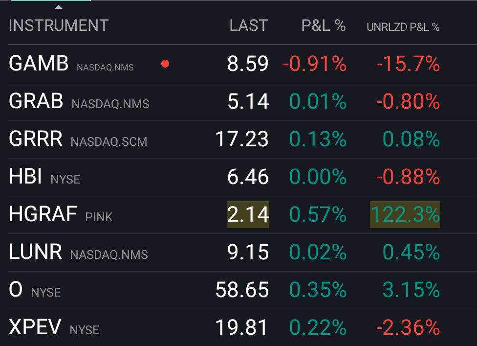Select highlighted HGRAF last price 2.14
This screenshot has width=477, height=346.
click(x=248, y=214)
